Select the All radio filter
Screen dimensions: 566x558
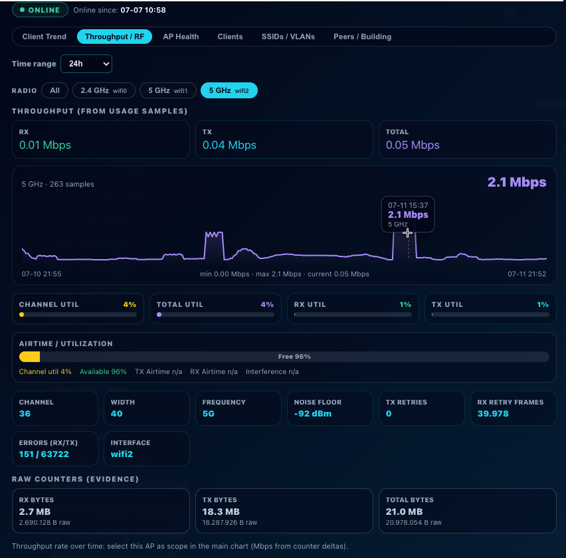pos(55,90)
